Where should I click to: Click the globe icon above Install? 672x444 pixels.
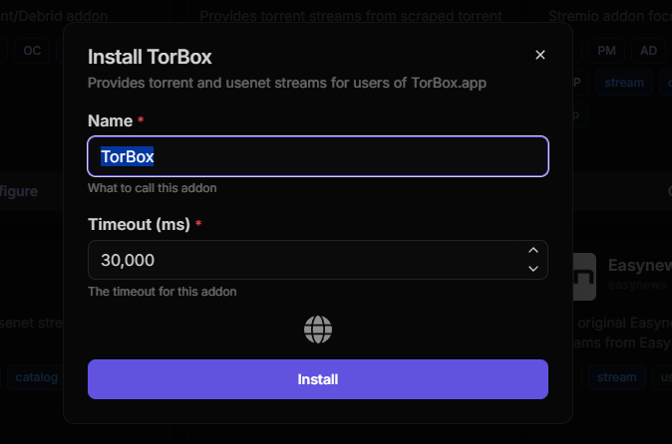click(x=318, y=330)
